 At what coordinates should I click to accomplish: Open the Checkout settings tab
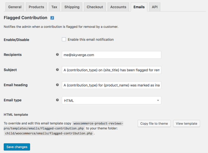(95, 7)
